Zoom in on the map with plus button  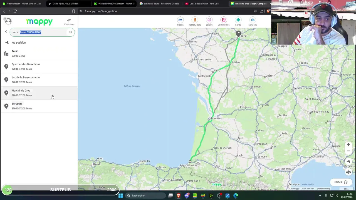pyautogui.click(x=348, y=145)
